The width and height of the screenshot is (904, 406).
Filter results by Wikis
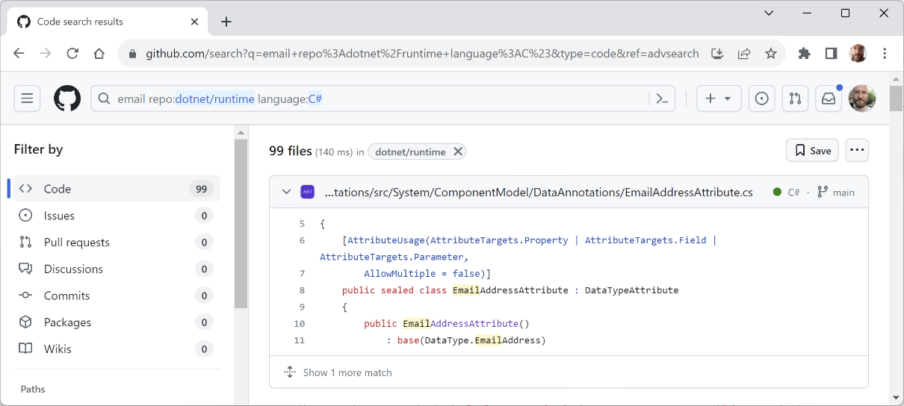click(116, 349)
